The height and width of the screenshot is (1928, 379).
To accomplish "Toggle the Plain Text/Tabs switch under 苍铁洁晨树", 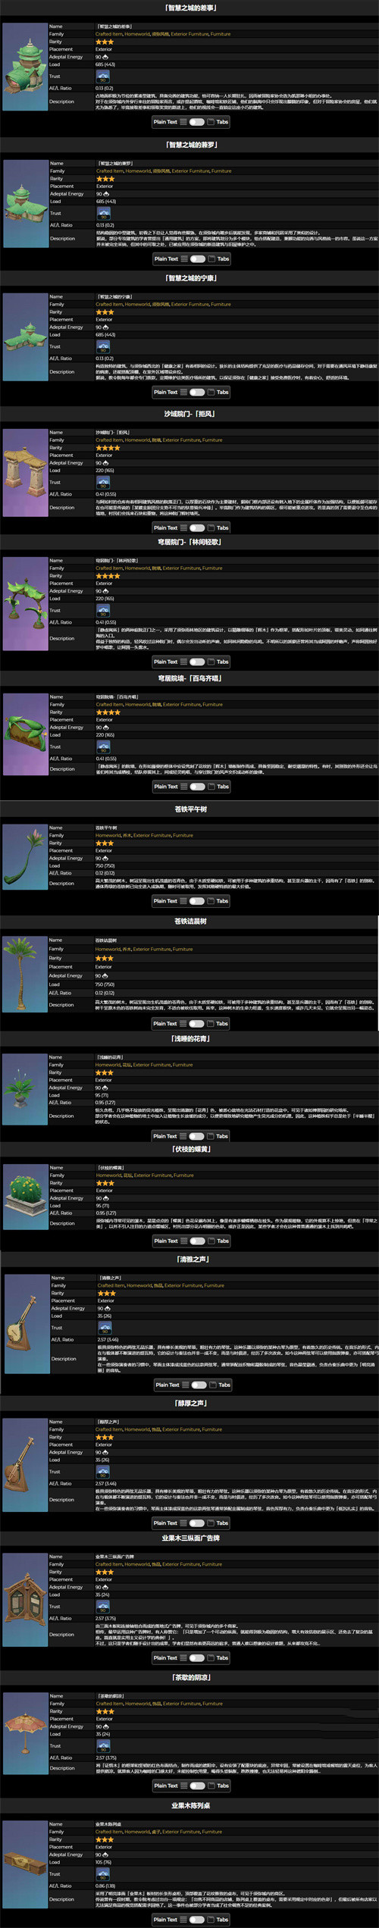I will coord(197,1023).
